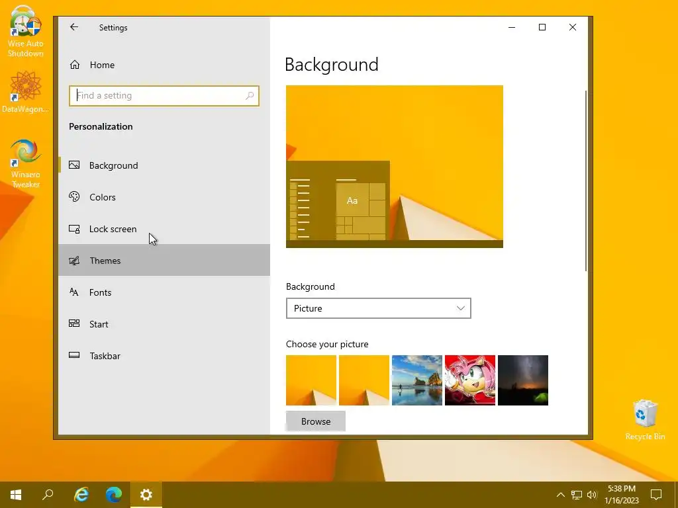
Task: Expand the Background type Picture dropdown
Action: coord(378,308)
